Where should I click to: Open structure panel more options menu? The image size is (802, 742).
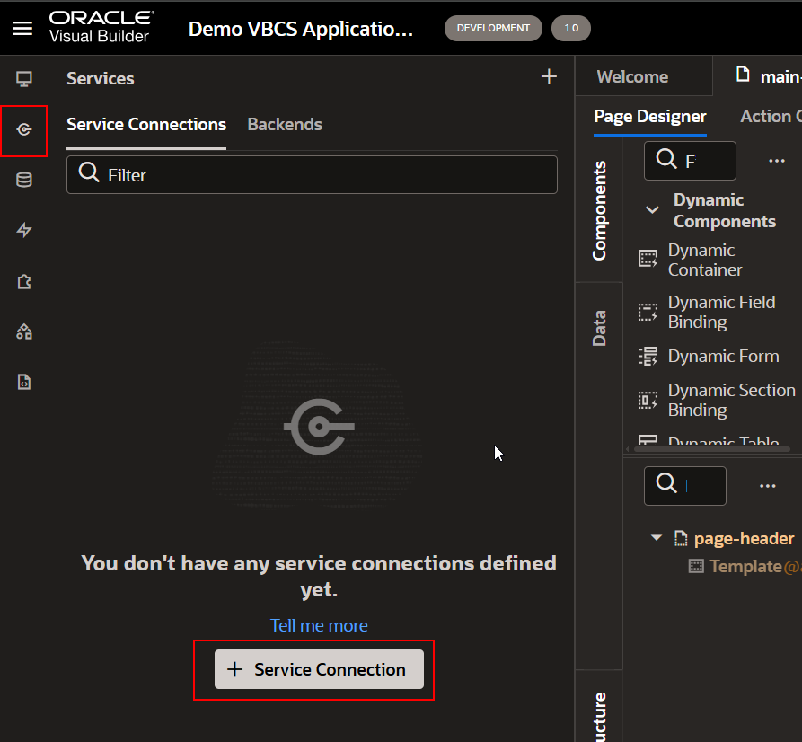[767, 486]
